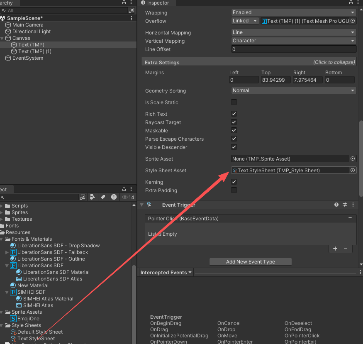
Task: Toggle Parse Escape Characters checkbox
Action: tap(234, 139)
